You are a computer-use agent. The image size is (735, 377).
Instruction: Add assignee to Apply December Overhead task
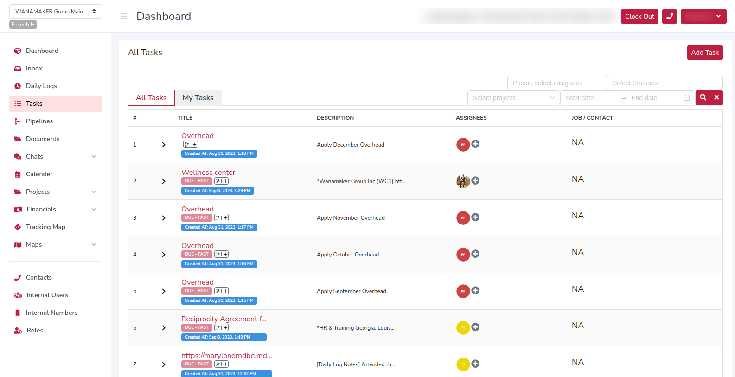475,144
